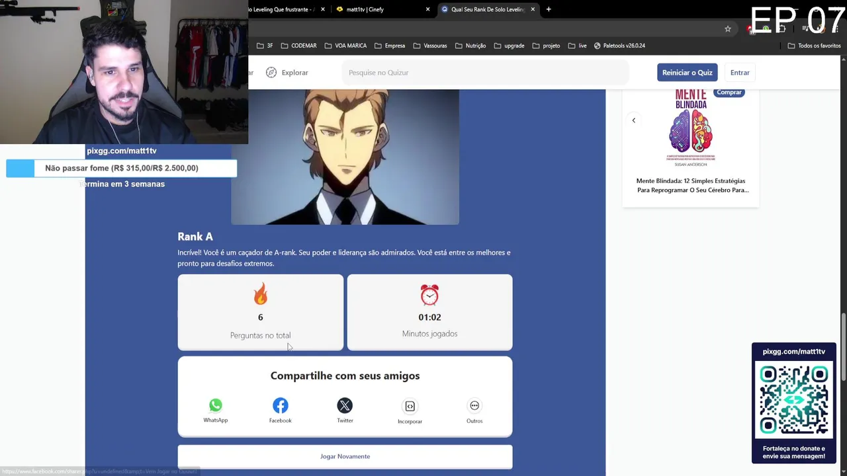Click the Mente Blindada book cover
Image resolution: width=847 pixels, height=476 pixels.
point(691,128)
